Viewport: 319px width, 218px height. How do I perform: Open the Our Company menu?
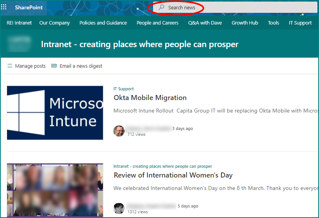(x=55, y=23)
